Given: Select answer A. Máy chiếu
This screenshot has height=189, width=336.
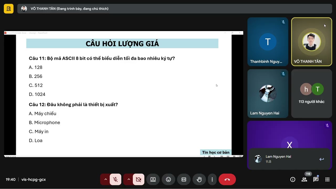Looking at the screenshot, I should [43, 114].
